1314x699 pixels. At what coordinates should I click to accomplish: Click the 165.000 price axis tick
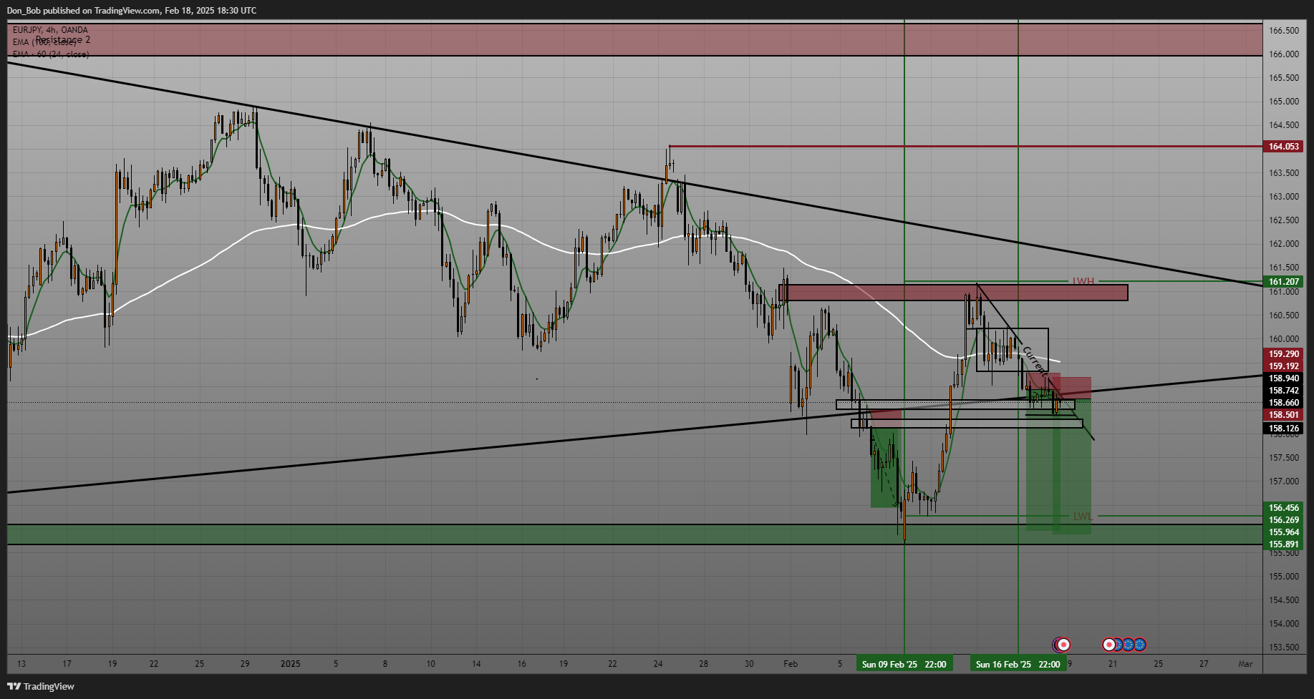coord(1283,102)
